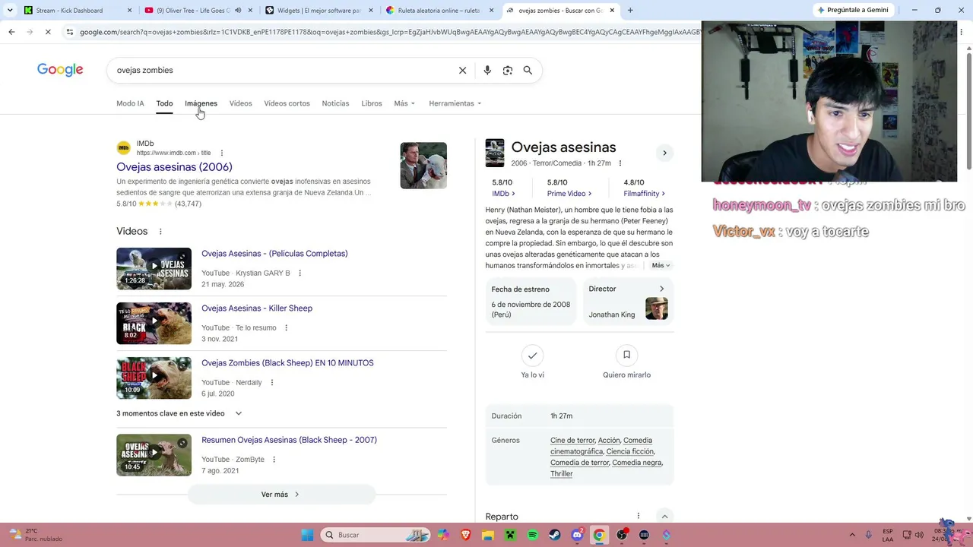The image size is (973, 547).
Task: Open Discord from the taskbar
Action: tap(577, 535)
